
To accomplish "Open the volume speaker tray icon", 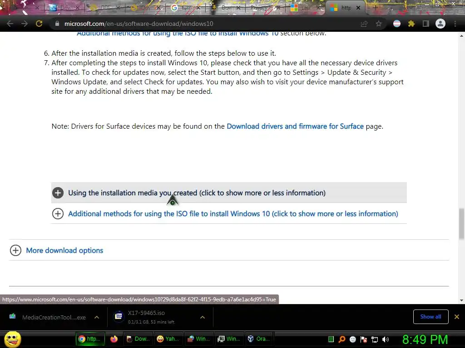I will [x=386, y=339].
